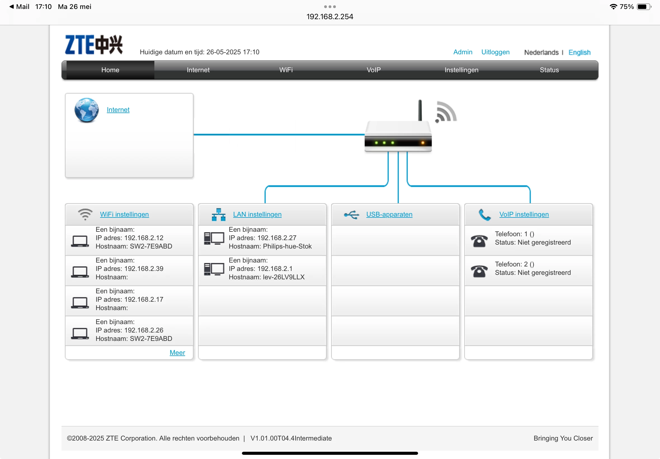Click the VoIP phone handset icon

click(484, 215)
